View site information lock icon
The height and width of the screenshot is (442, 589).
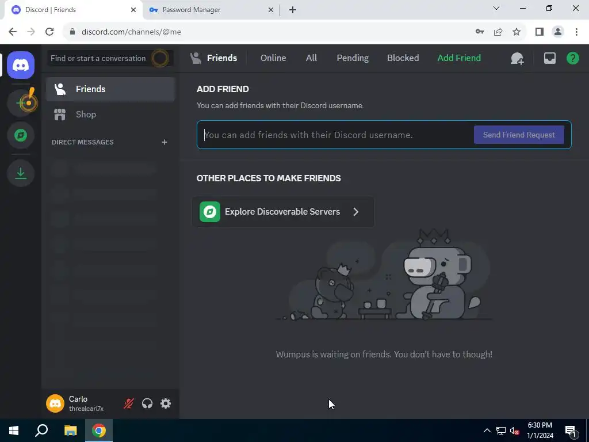pyautogui.click(x=72, y=32)
